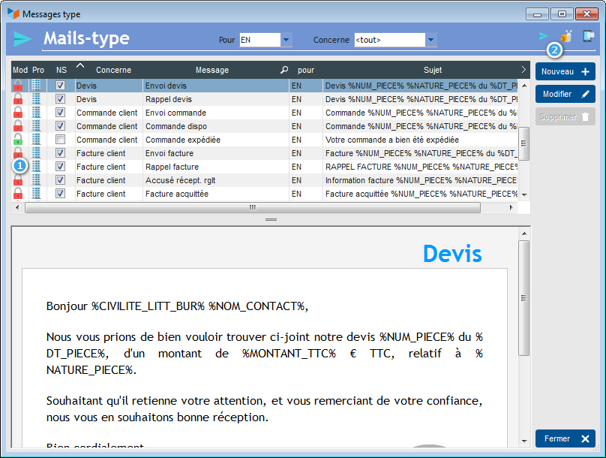606x458 pixels.
Task: Check the NS box for Commande expédiée
Action: [61, 140]
